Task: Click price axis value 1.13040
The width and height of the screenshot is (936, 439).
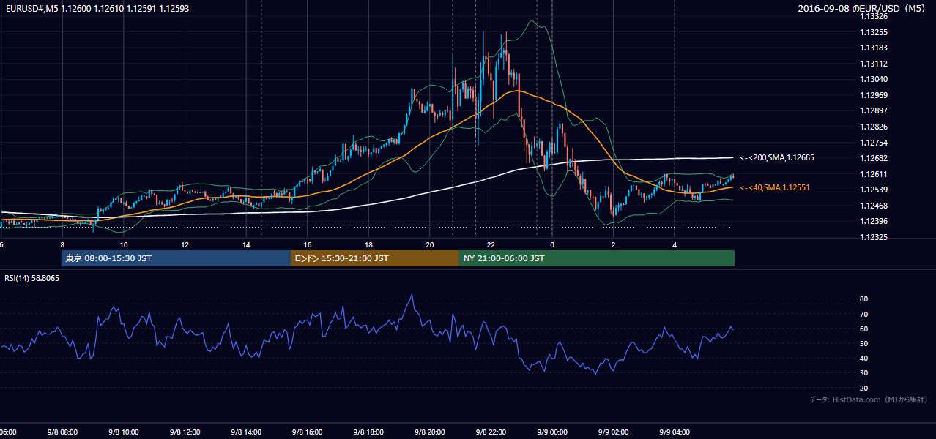Action: click(874, 79)
